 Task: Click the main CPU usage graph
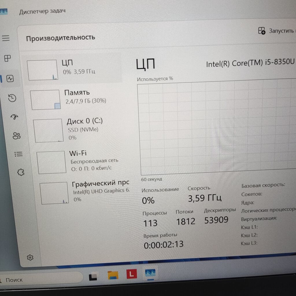(217, 127)
